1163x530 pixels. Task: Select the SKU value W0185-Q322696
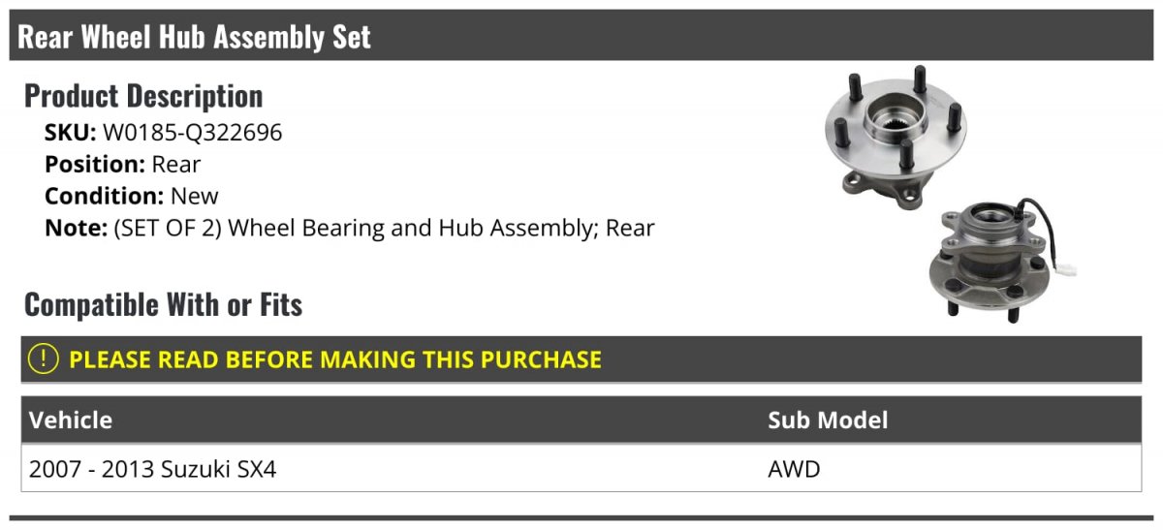click(x=193, y=132)
